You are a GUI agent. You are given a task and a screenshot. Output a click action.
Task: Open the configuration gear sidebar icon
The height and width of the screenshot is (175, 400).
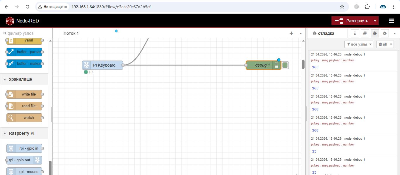(x=385, y=33)
